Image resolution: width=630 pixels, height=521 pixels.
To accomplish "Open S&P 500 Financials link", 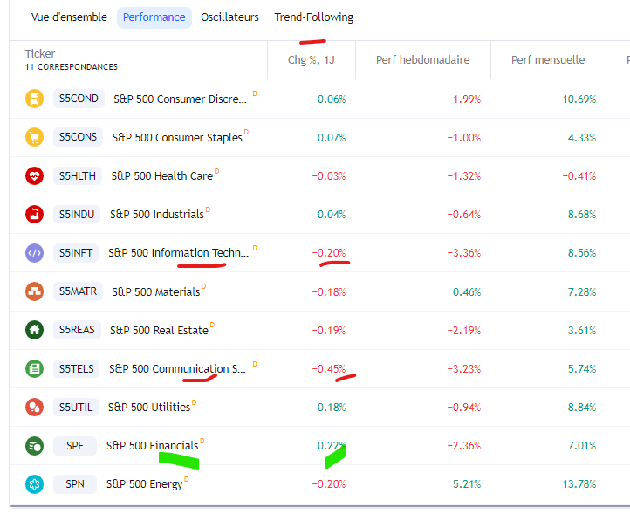I will (x=153, y=446).
